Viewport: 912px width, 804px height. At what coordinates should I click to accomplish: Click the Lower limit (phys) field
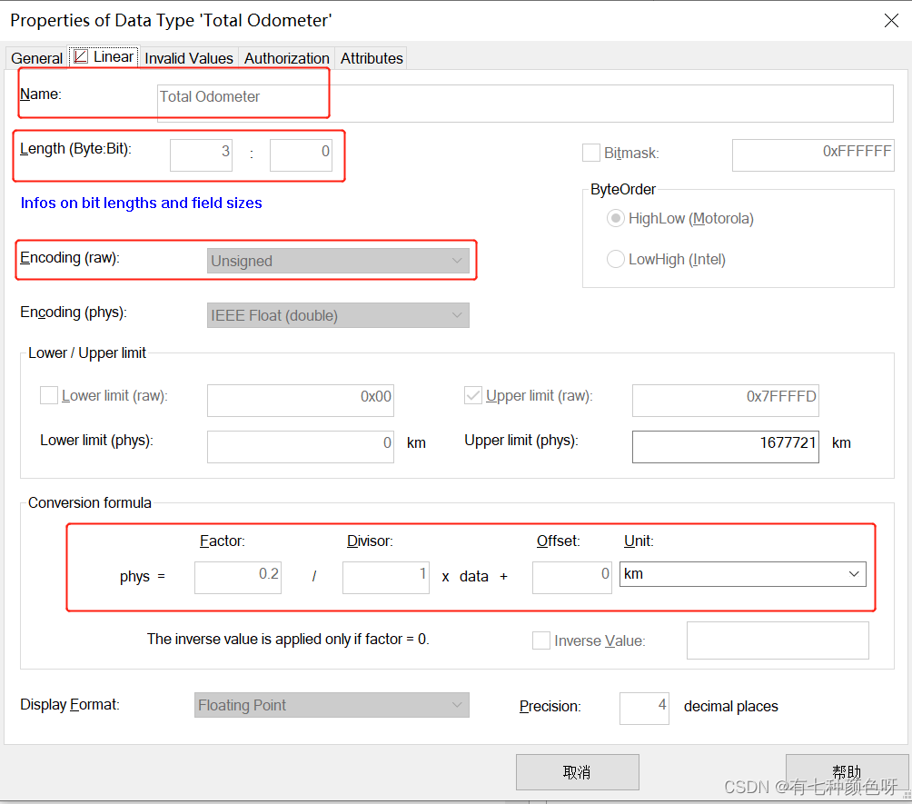coord(300,447)
